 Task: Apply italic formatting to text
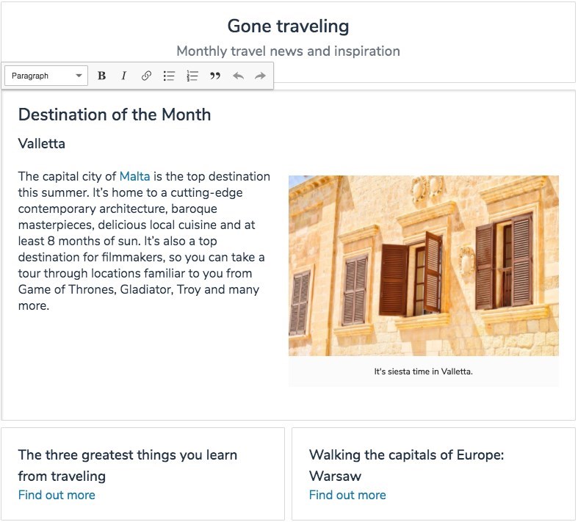point(123,76)
